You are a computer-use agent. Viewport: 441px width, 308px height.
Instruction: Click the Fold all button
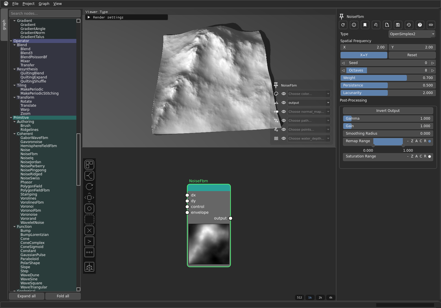click(x=63, y=296)
